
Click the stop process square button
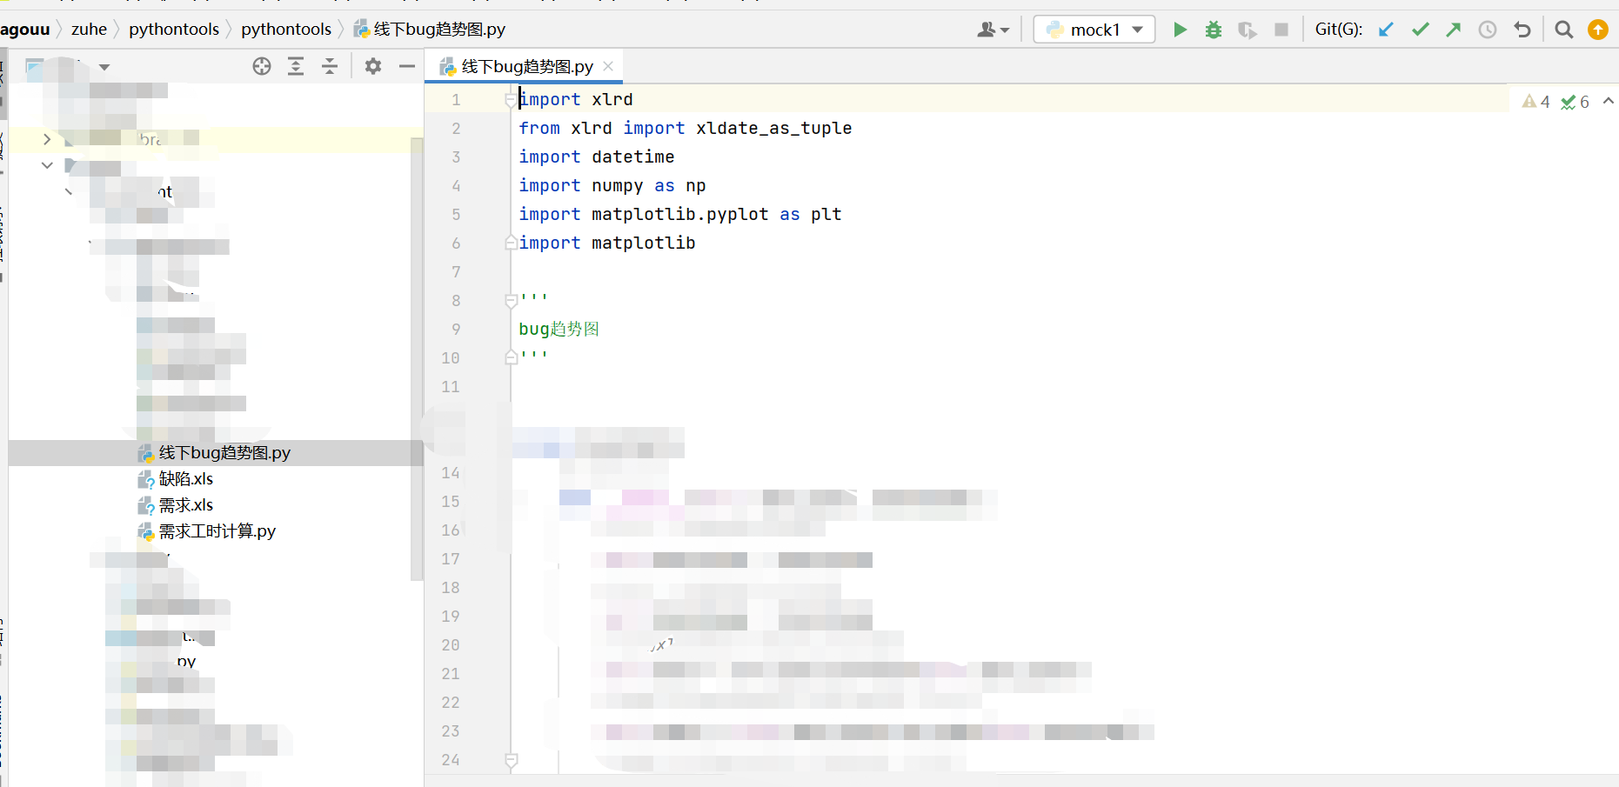[x=1281, y=30]
